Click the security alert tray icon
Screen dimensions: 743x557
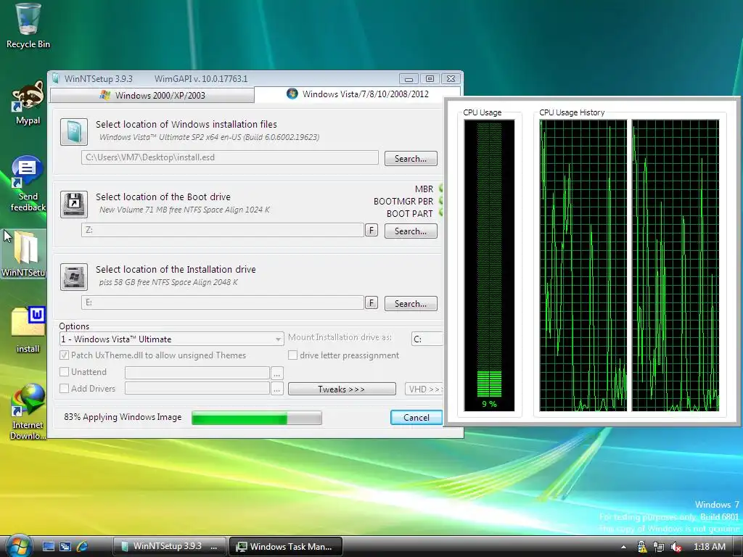click(641, 547)
